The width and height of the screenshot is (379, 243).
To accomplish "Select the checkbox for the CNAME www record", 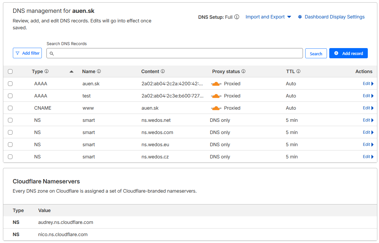I will click(10, 108).
